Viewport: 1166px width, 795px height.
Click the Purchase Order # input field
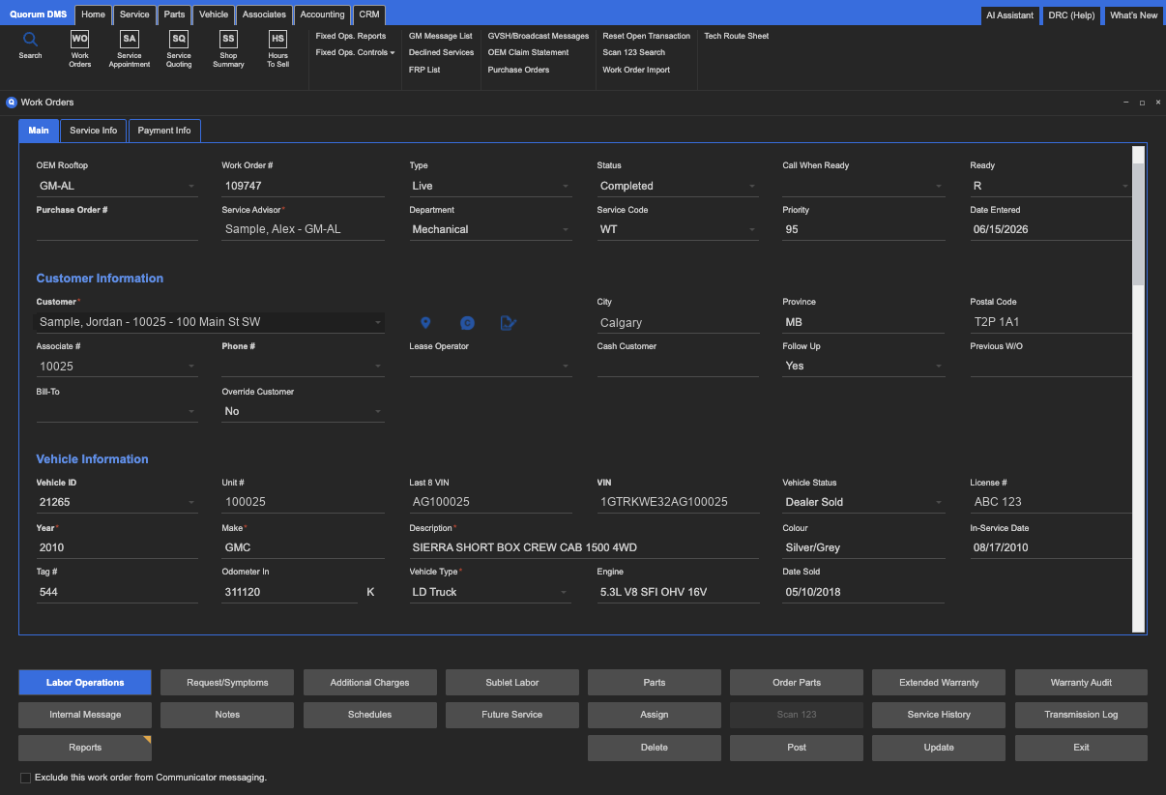117,229
